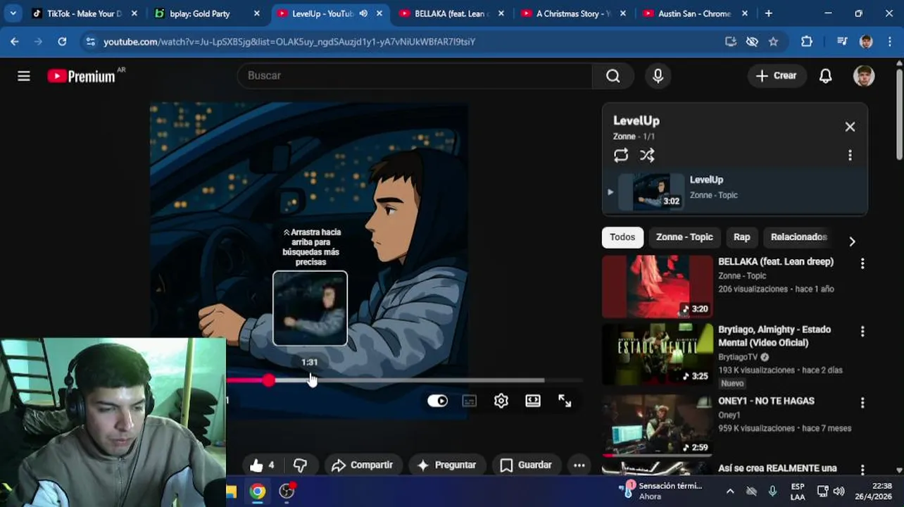This screenshot has width=904, height=507.
Task: Click the Estado Mental video title
Action: [x=774, y=336]
